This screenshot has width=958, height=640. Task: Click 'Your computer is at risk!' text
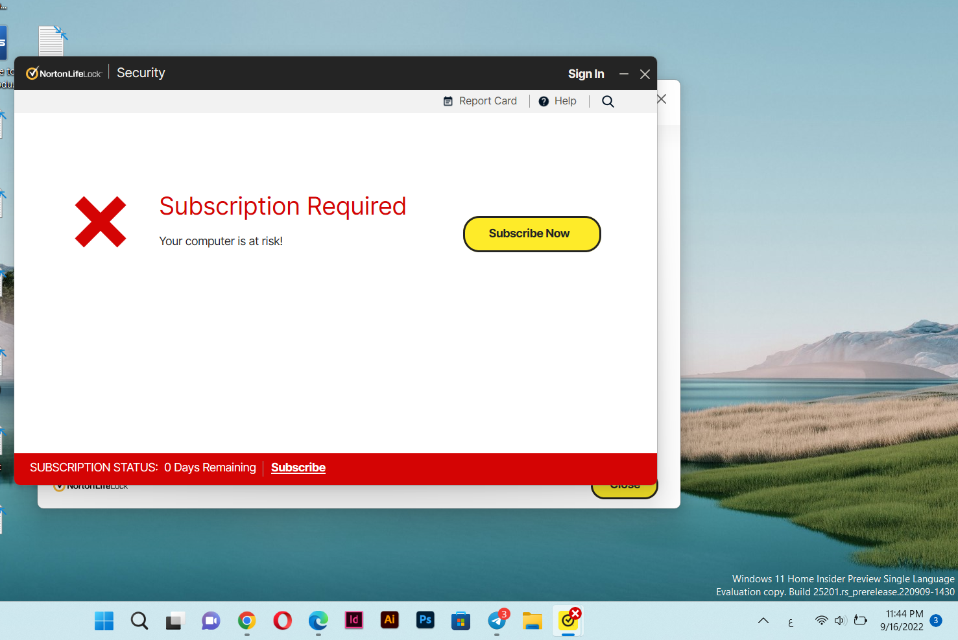(x=221, y=241)
